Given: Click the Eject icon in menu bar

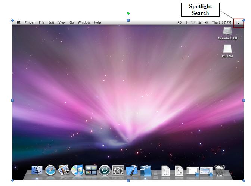Looking at the screenshot, I should click(x=199, y=22).
